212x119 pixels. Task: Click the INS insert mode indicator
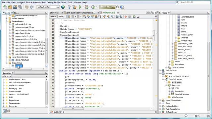coord(208,116)
